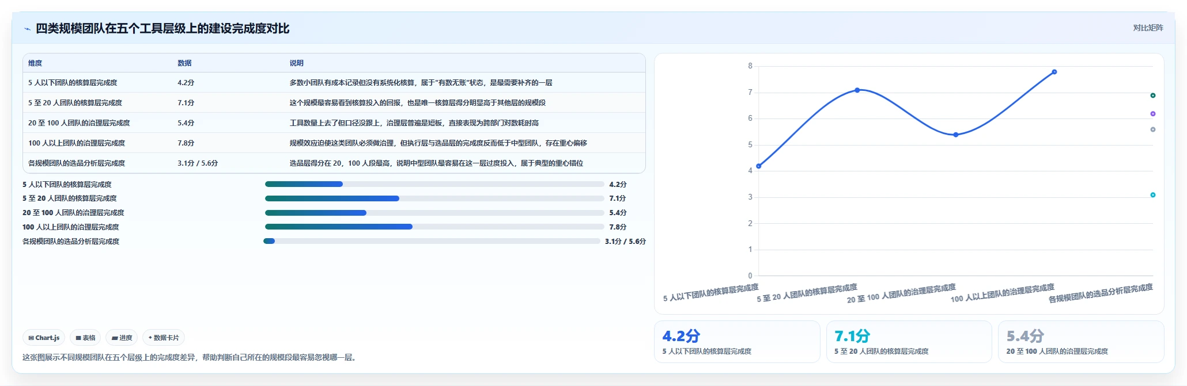
Task: Click the gray dot at chart's right edge
Action: click(x=1152, y=129)
